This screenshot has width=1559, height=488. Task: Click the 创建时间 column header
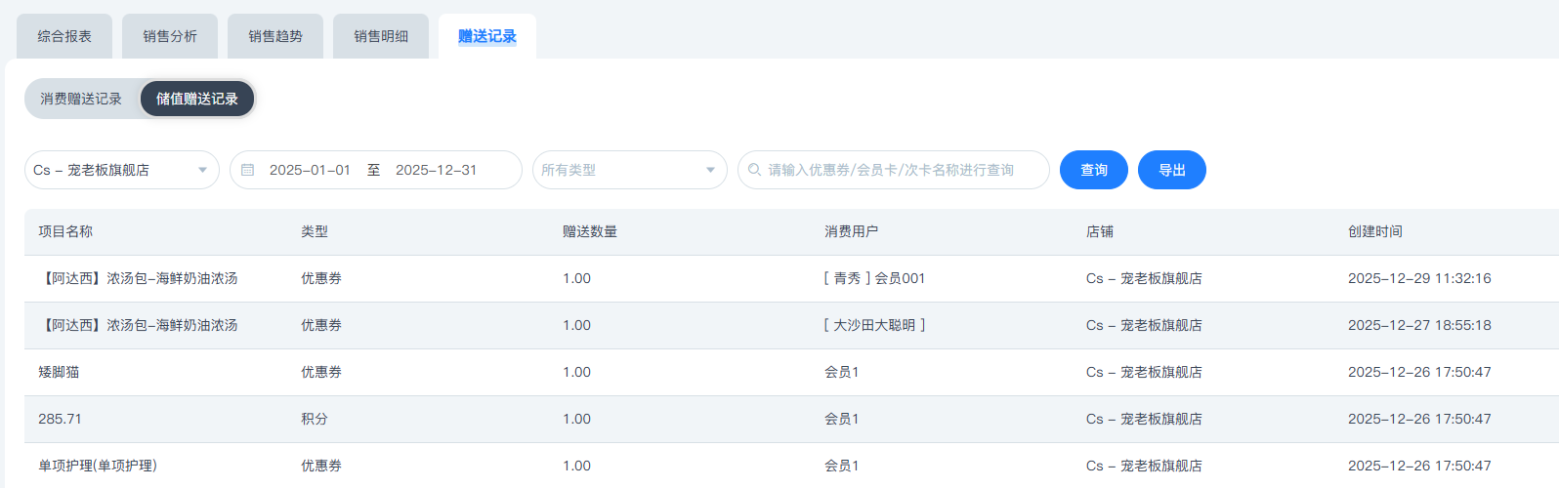[x=1375, y=231]
